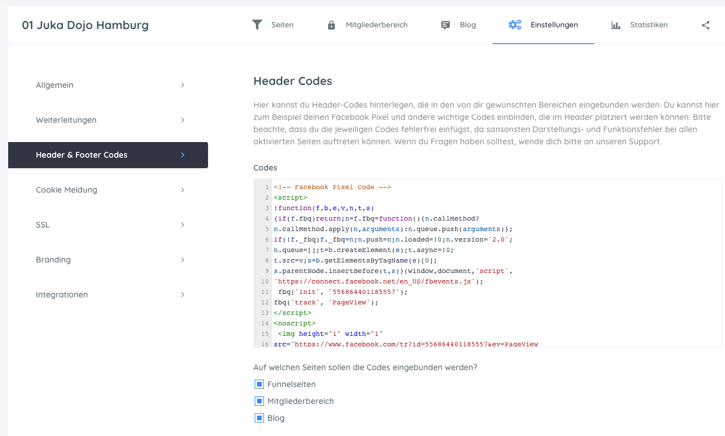Toggle the Blog checkbox
Viewport: 725px width, 436px height.
tap(259, 418)
